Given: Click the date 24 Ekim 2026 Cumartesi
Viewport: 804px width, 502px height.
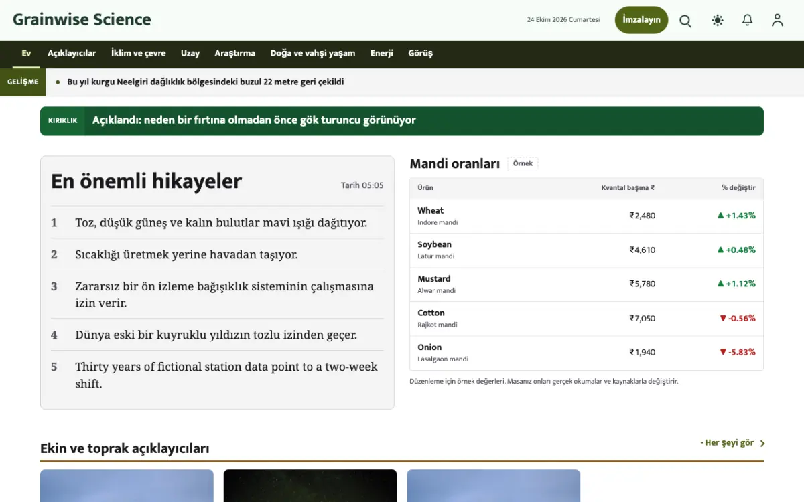Looking at the screenshot, I should pyautogui.click(x=563, y=20).
